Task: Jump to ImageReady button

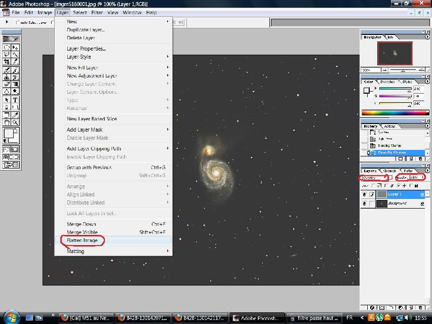Action: [11, 165]
